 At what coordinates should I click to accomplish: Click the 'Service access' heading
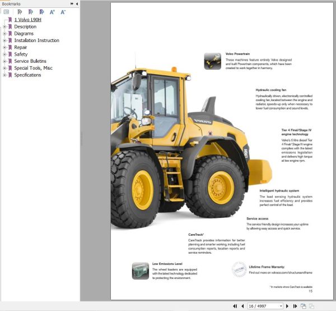click(258, 218)
